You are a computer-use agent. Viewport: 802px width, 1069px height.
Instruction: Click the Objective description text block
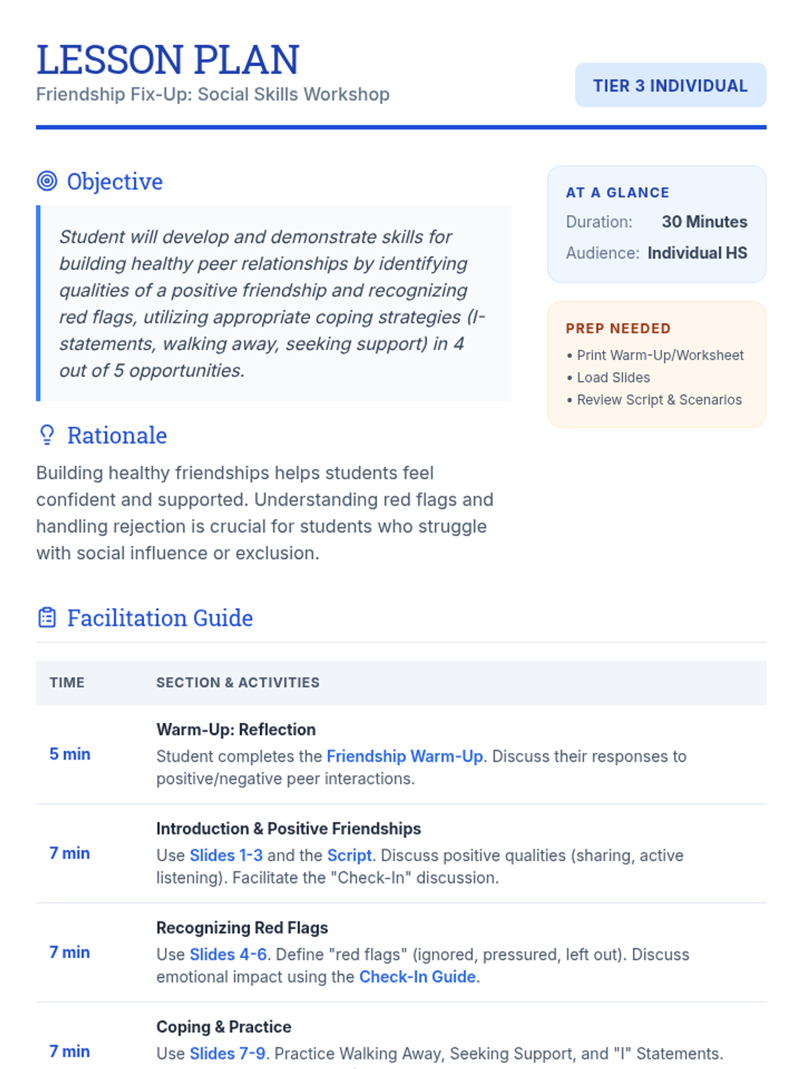coord(274,303)
